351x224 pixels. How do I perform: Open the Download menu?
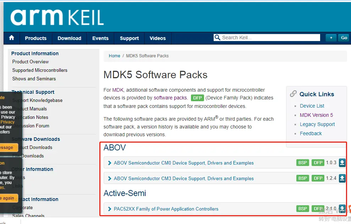[x=70, y=38]
